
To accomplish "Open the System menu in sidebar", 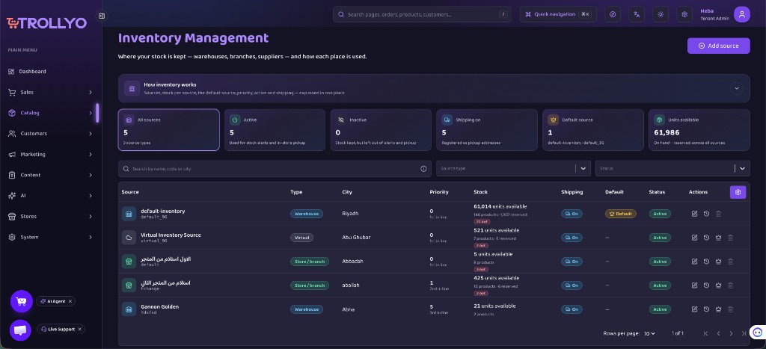I will [x=50, y=237].
